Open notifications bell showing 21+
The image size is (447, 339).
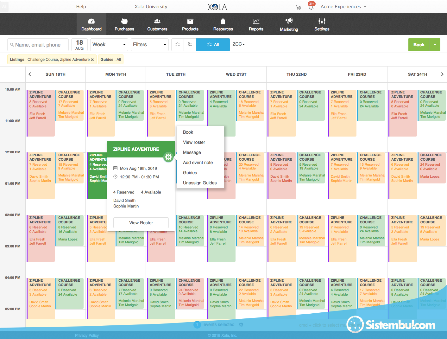pos(311,6)
